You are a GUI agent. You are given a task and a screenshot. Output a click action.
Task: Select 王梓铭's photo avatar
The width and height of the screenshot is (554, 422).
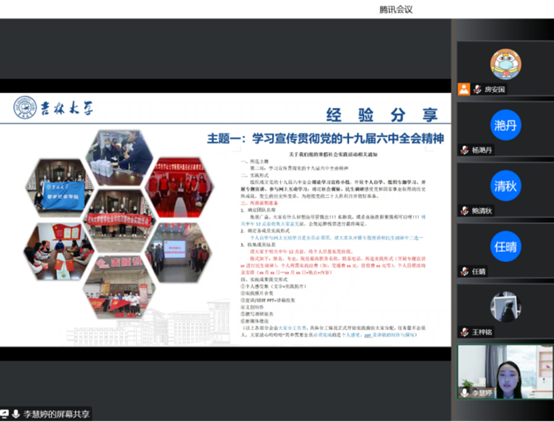coord(505,306)
